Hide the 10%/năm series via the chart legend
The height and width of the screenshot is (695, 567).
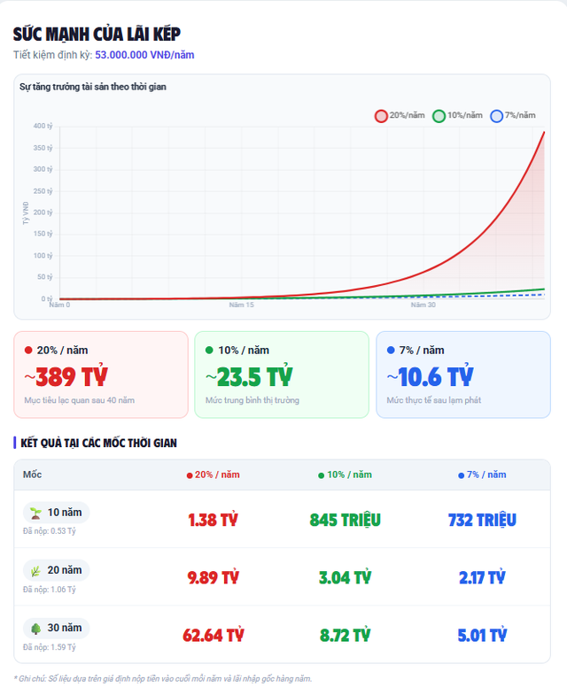click(x=458, y=116)
